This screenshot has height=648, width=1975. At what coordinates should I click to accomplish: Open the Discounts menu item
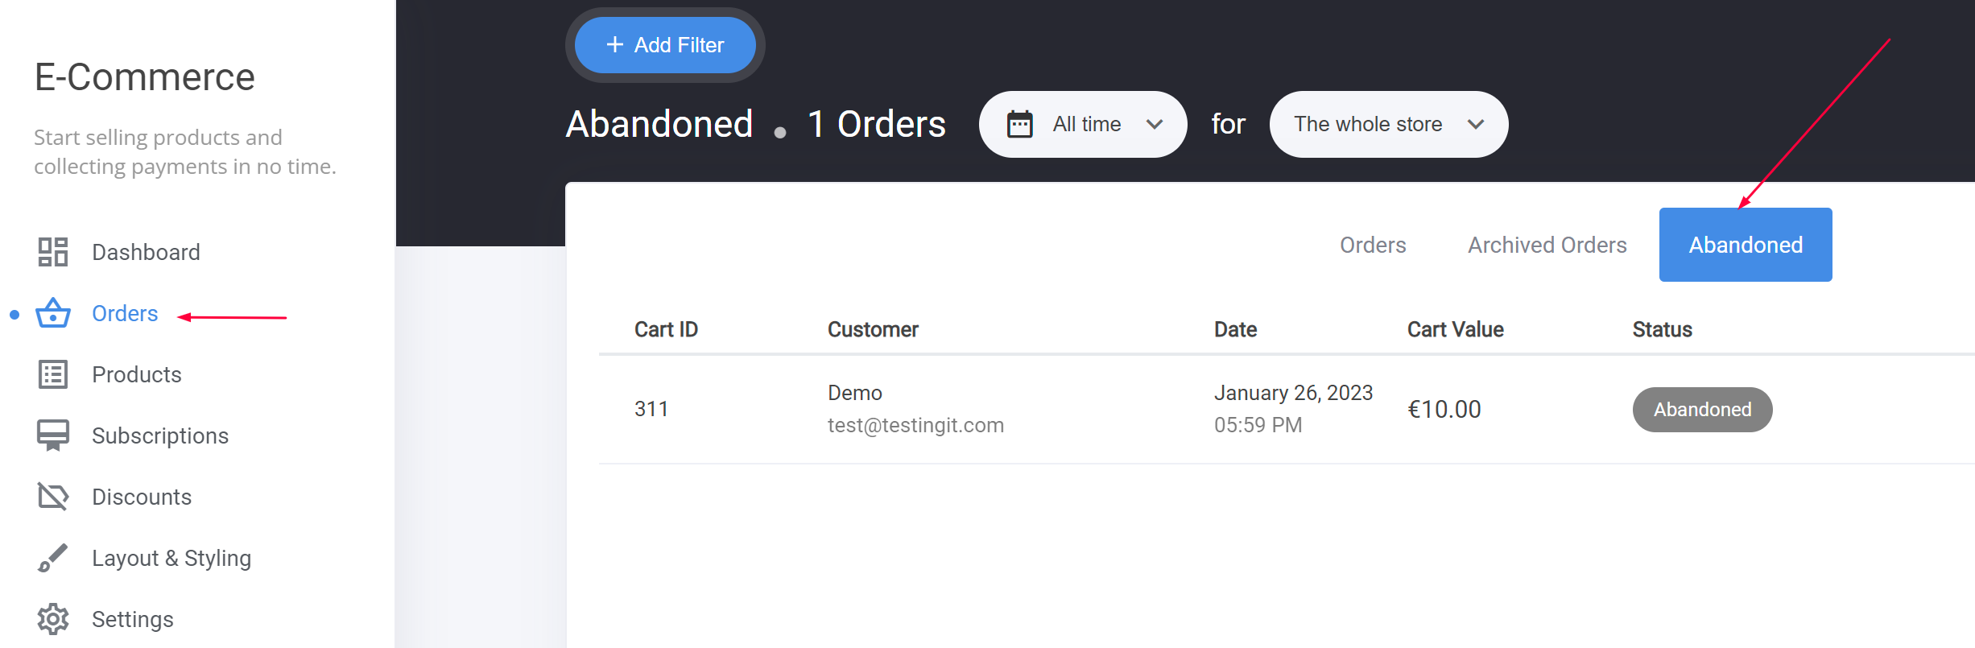[x=142, y=497]
